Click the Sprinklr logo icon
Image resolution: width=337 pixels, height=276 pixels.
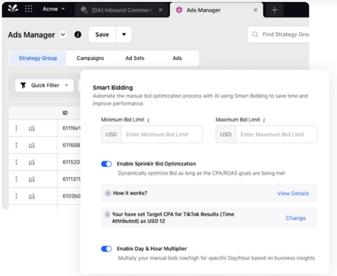click(13, 9)
